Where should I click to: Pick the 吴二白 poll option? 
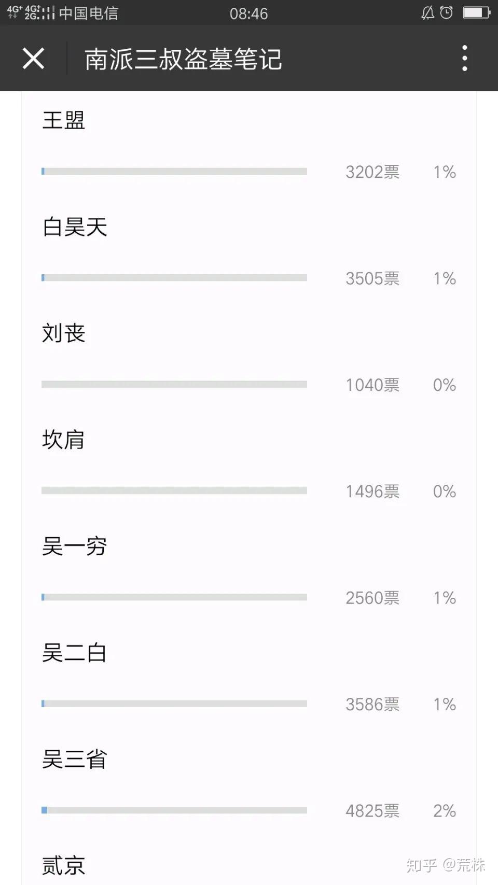75,653
